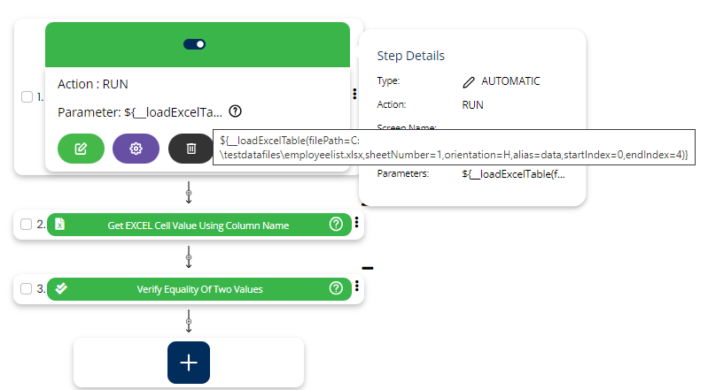The height and width of the screenshot is (390, 708).
Task: Click the pencil icon next to AUTOMATIC
Action: (x=469, y=81)
